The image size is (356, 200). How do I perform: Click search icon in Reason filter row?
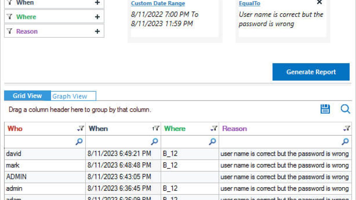tap(345, 142)
